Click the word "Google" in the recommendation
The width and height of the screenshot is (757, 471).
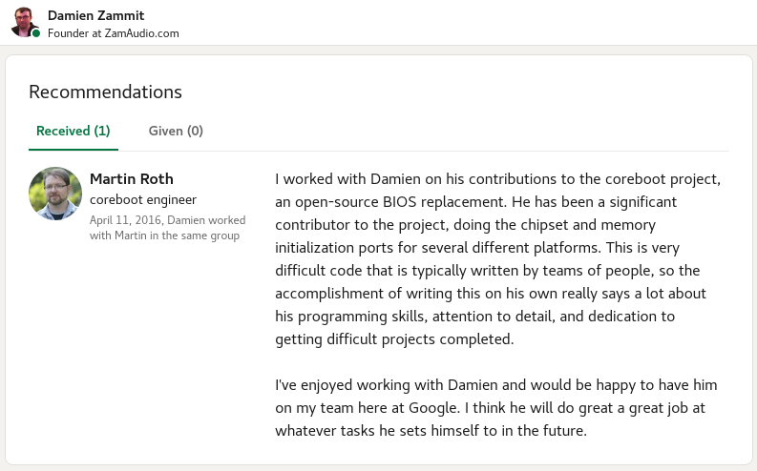pyautogui.click(x=432, y=408)
